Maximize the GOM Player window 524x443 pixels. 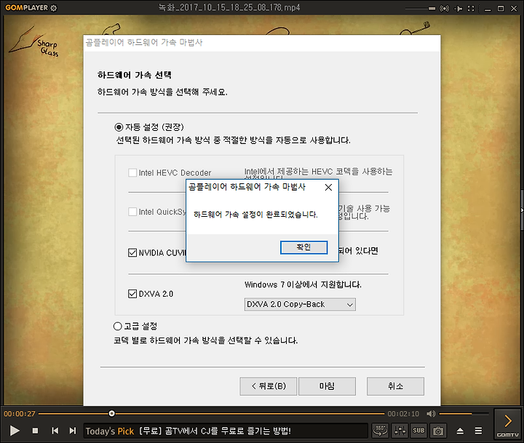pos(501,8)
